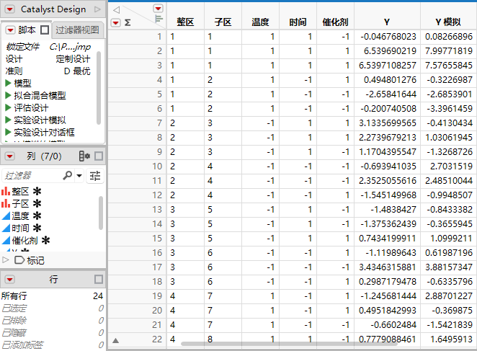Screen dimensions: 477x351
Task: Run the 模型 script
Action: pos(8,83)
